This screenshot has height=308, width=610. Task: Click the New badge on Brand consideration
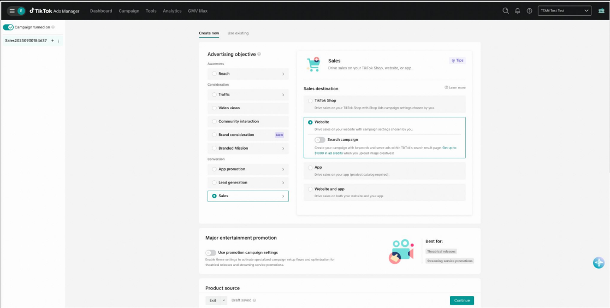click(x=279, y=135)
